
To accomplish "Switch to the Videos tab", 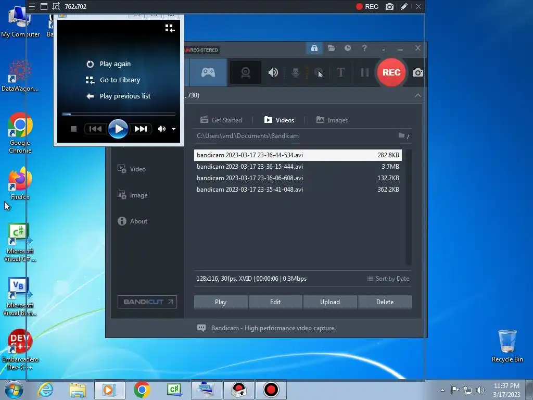I will pos(279,120).
